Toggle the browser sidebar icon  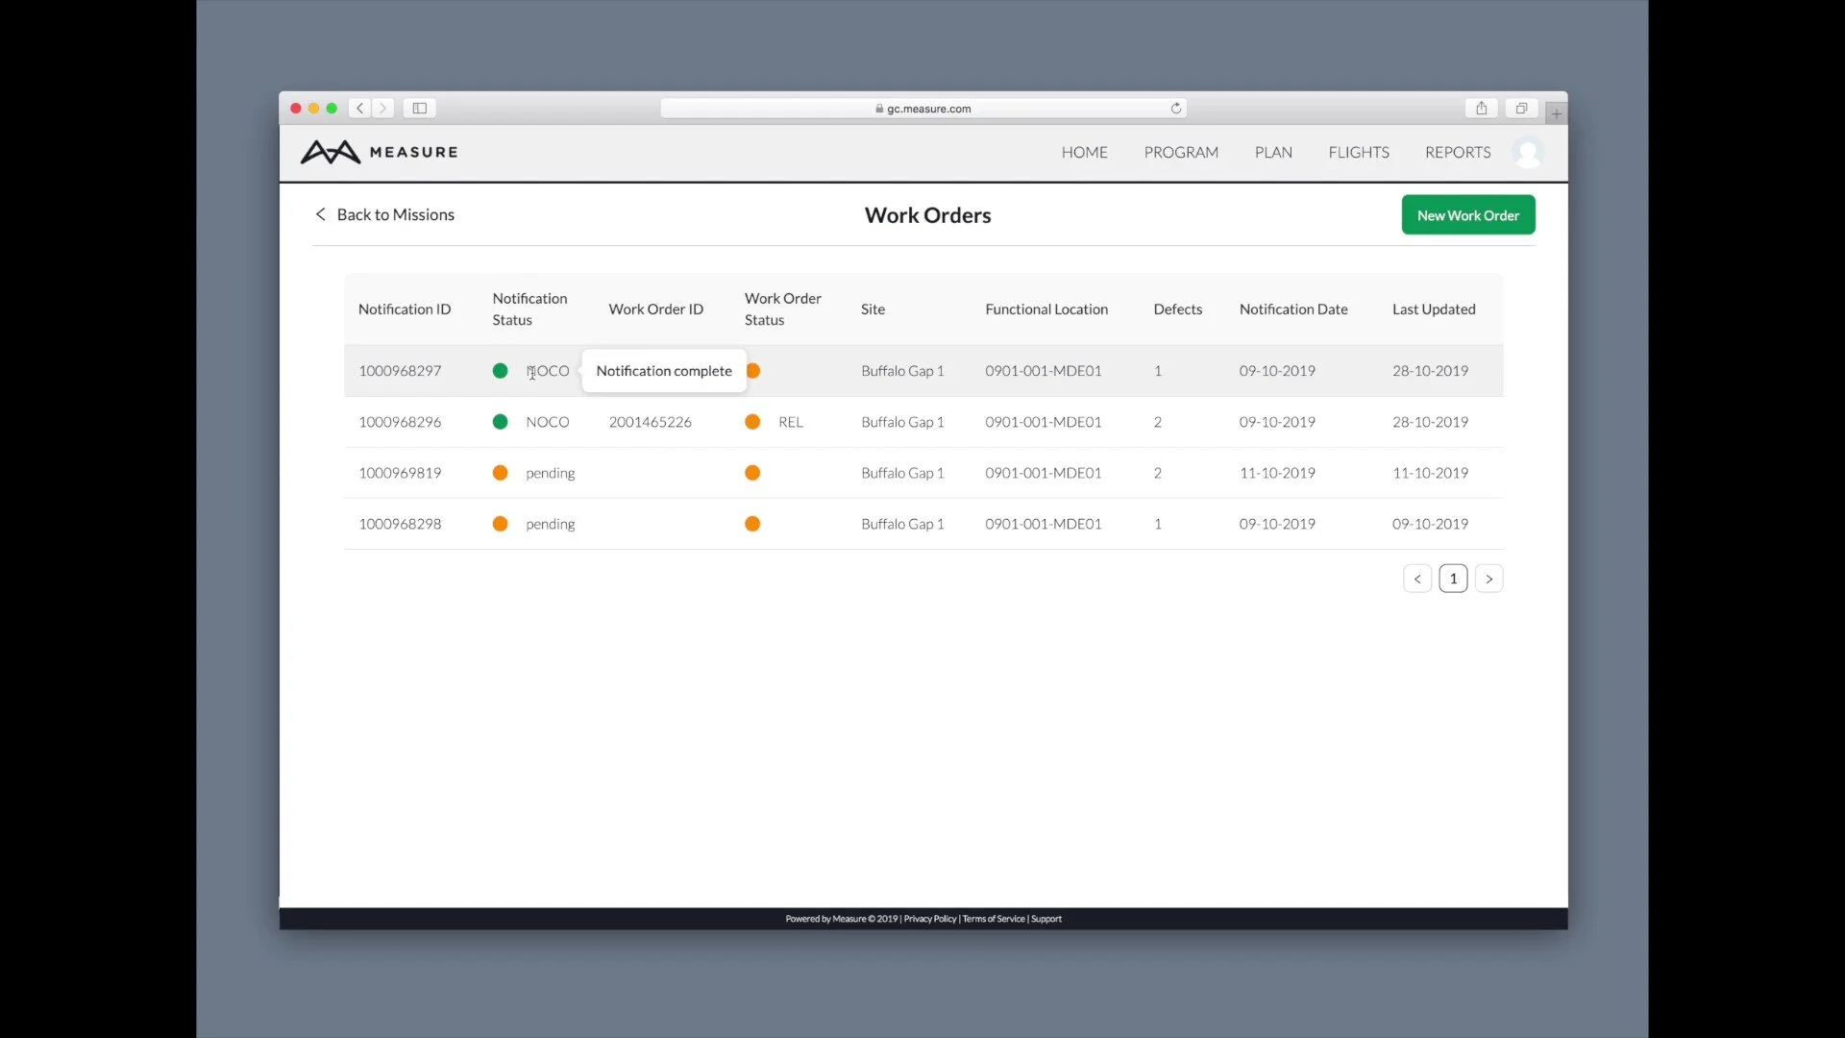pos(420,109)
